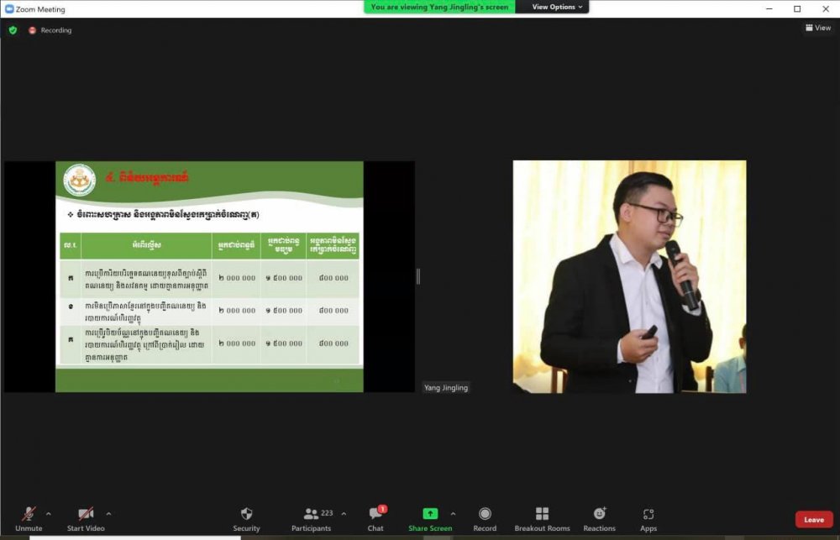Expand the Participants options arrow
This screenshot has height=540, width=840.
pos(344,513)
